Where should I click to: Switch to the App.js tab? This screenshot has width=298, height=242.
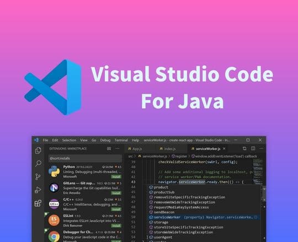pos(140,149)
